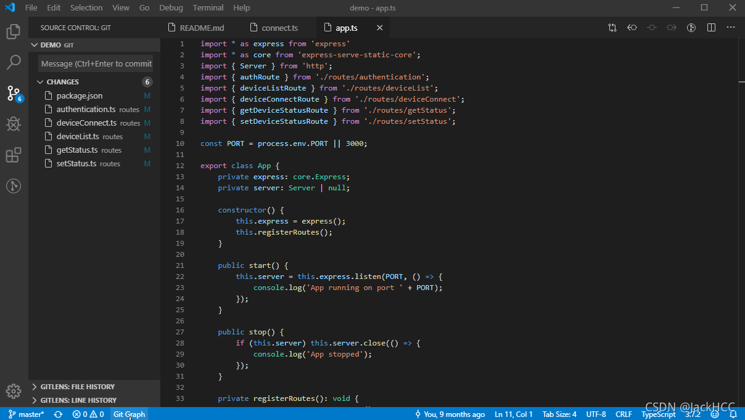The image size is (745, 420).
Task: Click the TypeScript version number in status bar
Action: (693, 414)
